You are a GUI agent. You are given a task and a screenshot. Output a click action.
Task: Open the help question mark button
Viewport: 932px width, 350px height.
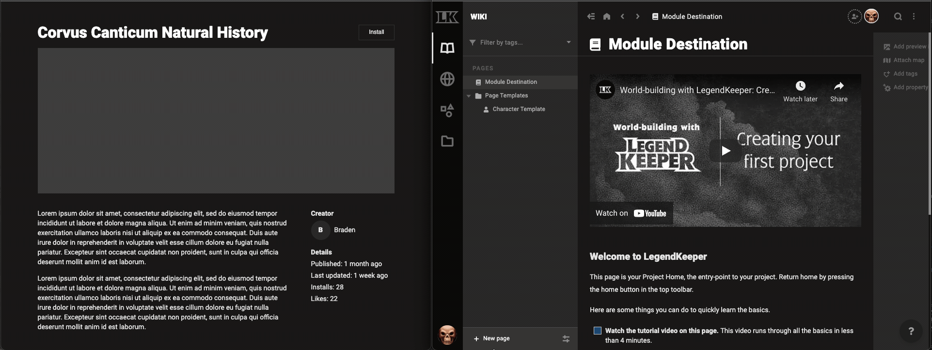(x=911, y=331)
